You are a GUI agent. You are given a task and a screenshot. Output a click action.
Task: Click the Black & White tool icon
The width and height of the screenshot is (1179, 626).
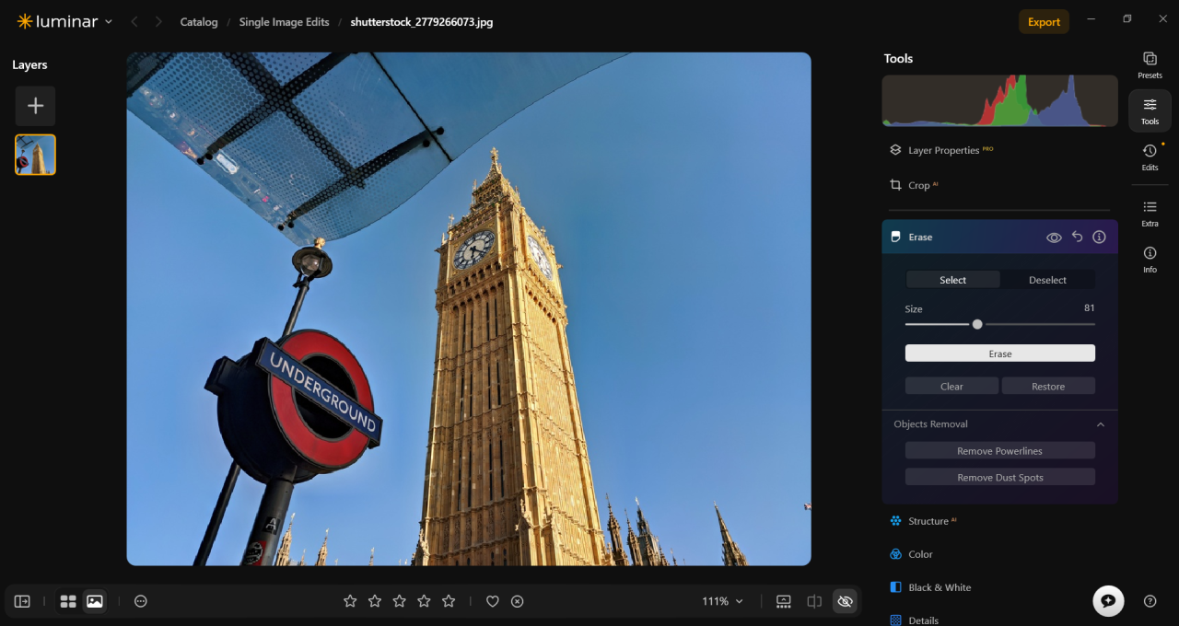(895, 587)
